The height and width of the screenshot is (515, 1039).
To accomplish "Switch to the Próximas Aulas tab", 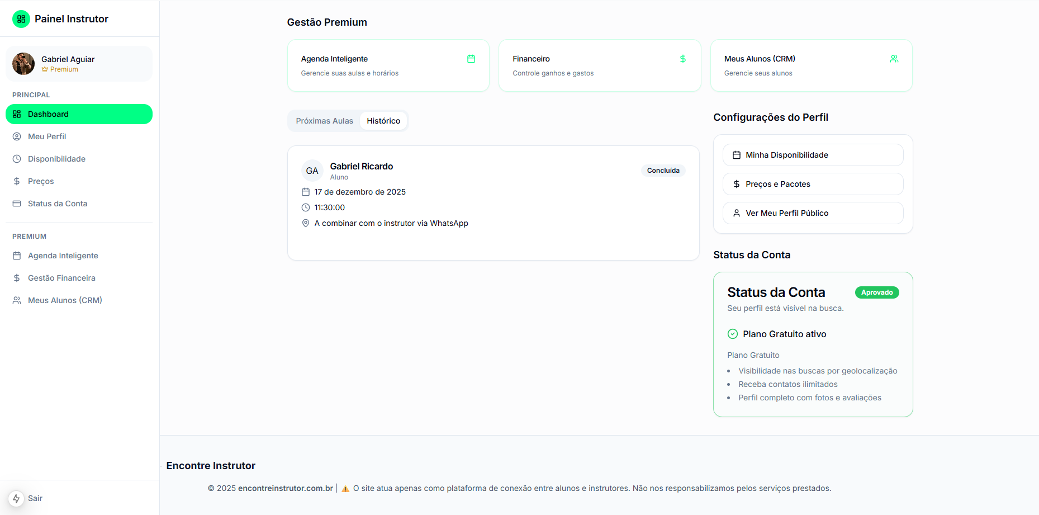I will pyautogui.click(x=324, y=120).
